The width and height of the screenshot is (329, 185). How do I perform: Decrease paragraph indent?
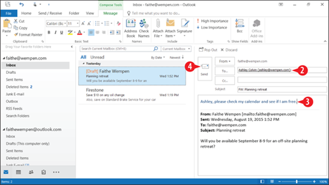112,32
